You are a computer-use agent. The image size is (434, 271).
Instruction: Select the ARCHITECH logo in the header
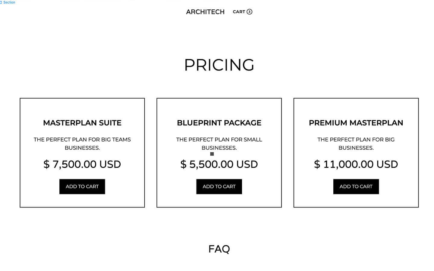(205, 12)
